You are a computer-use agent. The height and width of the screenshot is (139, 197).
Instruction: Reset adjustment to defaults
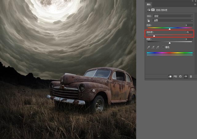(181, 76)
